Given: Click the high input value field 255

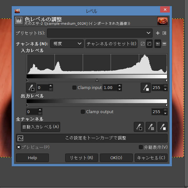Looking at the screenshot, I should point(157,88).
